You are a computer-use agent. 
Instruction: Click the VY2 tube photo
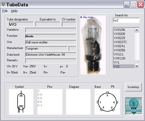tap(93, 45)
